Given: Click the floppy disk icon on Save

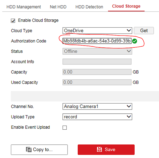Looking at the screenshot, I should 99,149.
